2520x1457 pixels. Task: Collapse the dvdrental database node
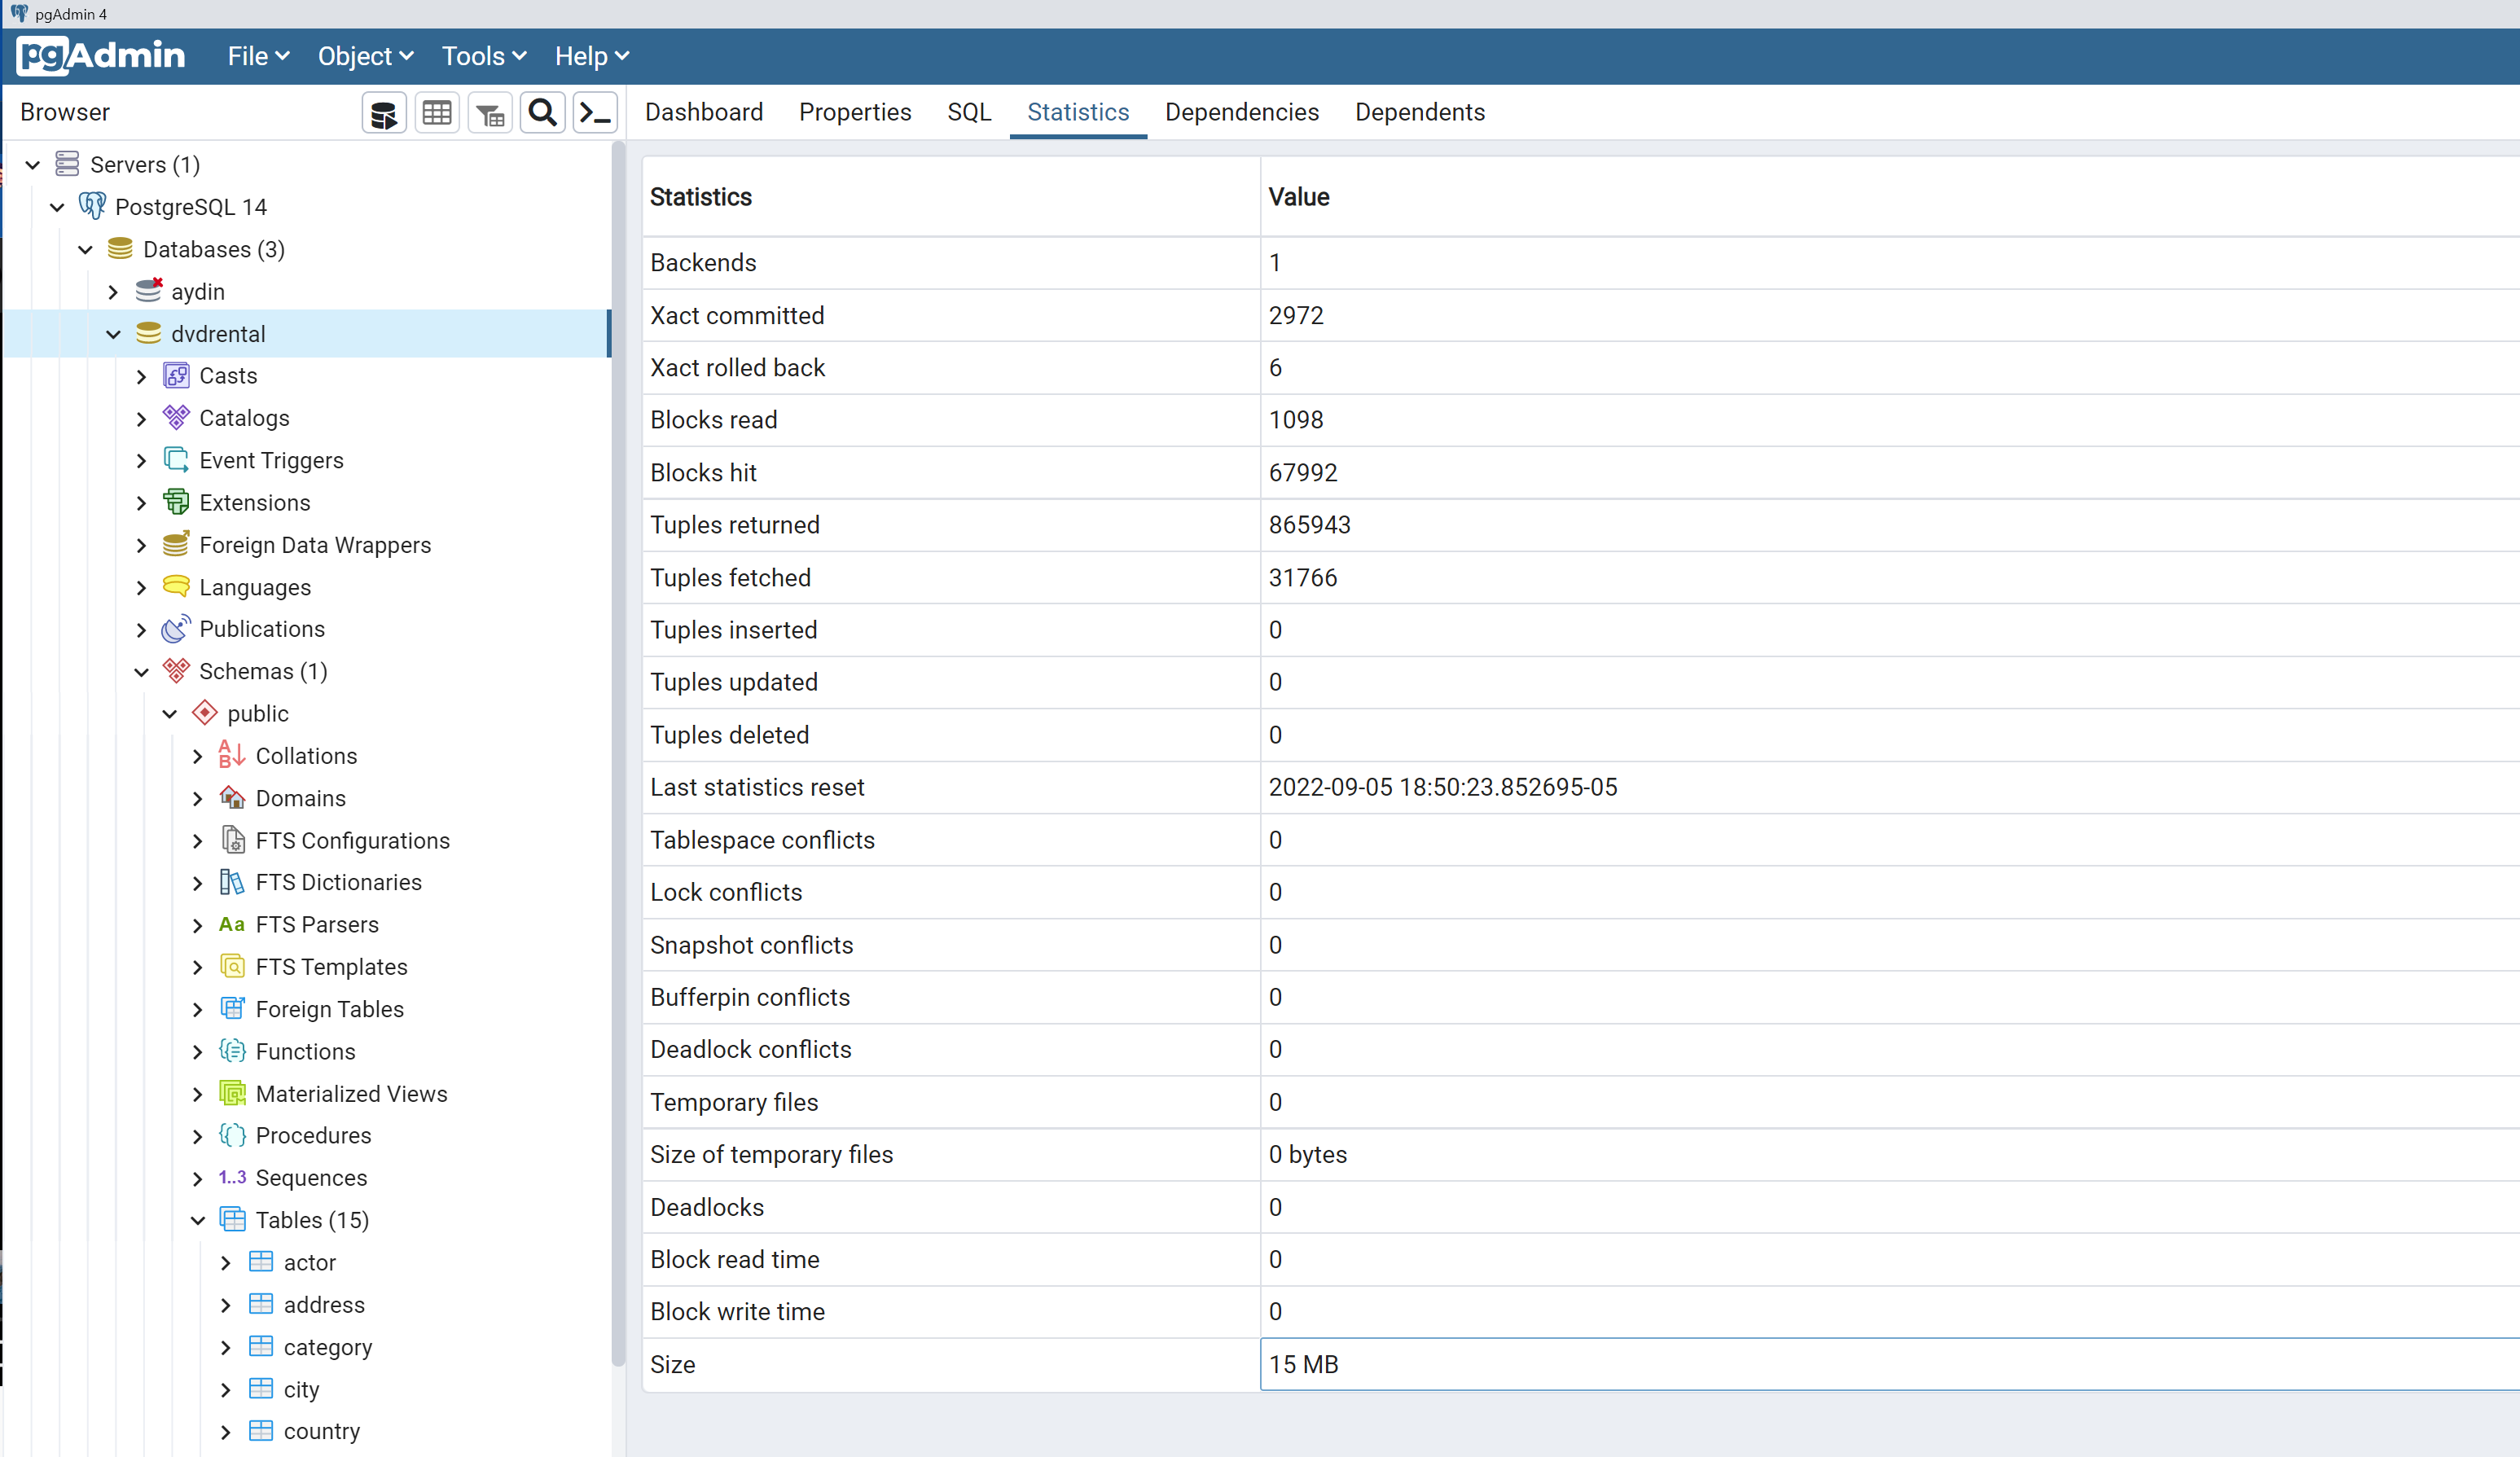tap(113, 334)
